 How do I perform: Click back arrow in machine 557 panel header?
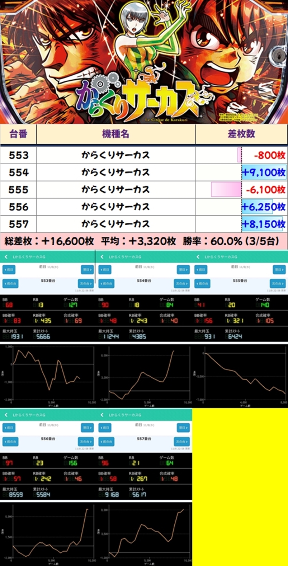click(102, 415)
